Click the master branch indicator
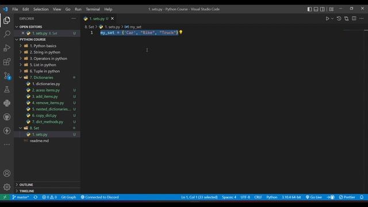 pos(21,197)
